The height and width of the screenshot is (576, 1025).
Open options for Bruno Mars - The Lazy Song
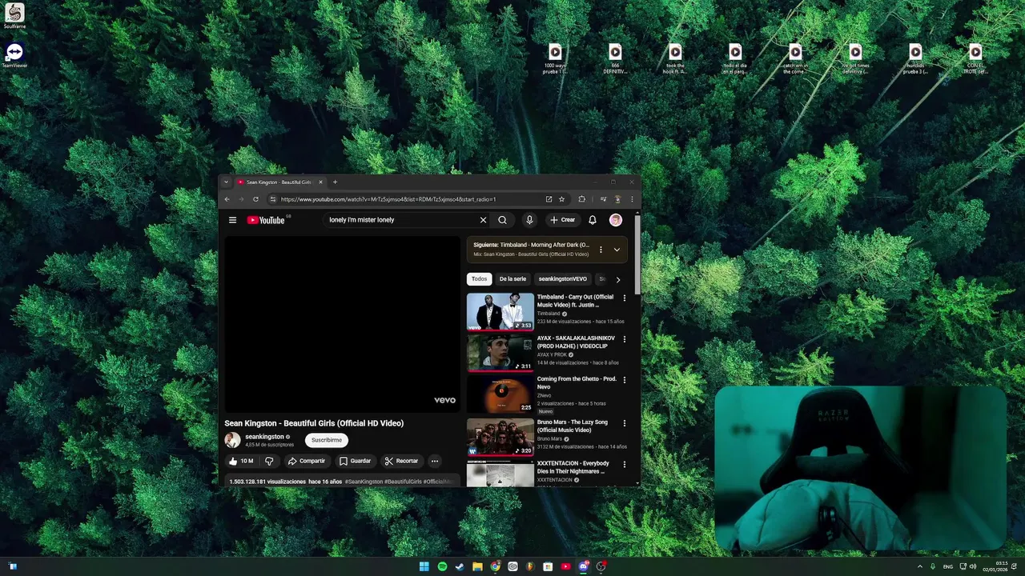pos(625,423)
